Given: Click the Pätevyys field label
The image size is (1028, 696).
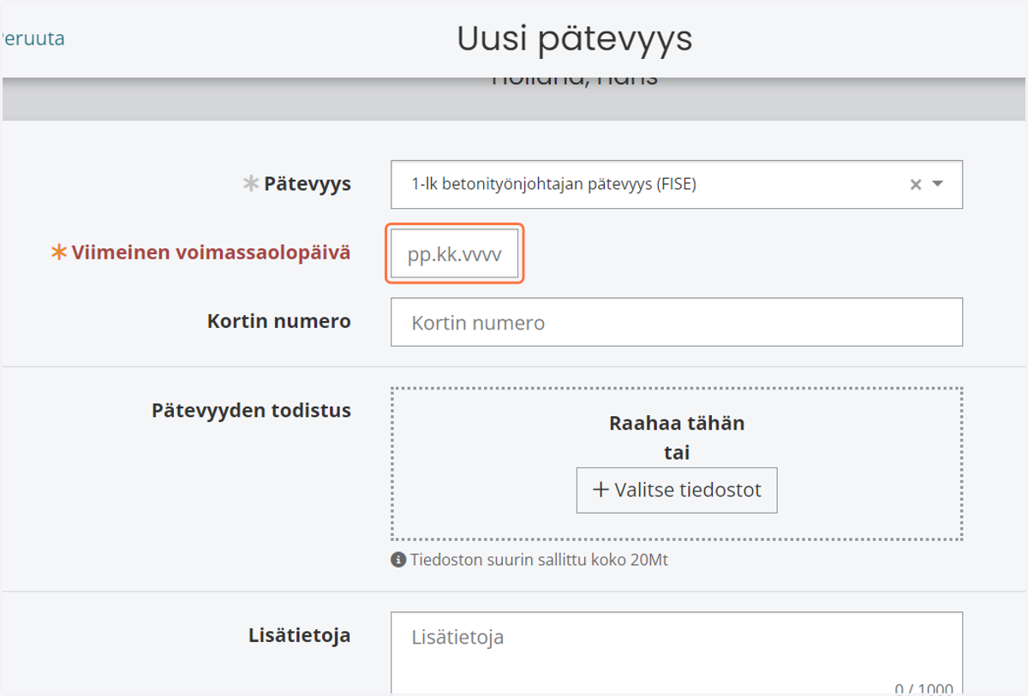Looking at the screenshot, I should (x=308, y=183).
